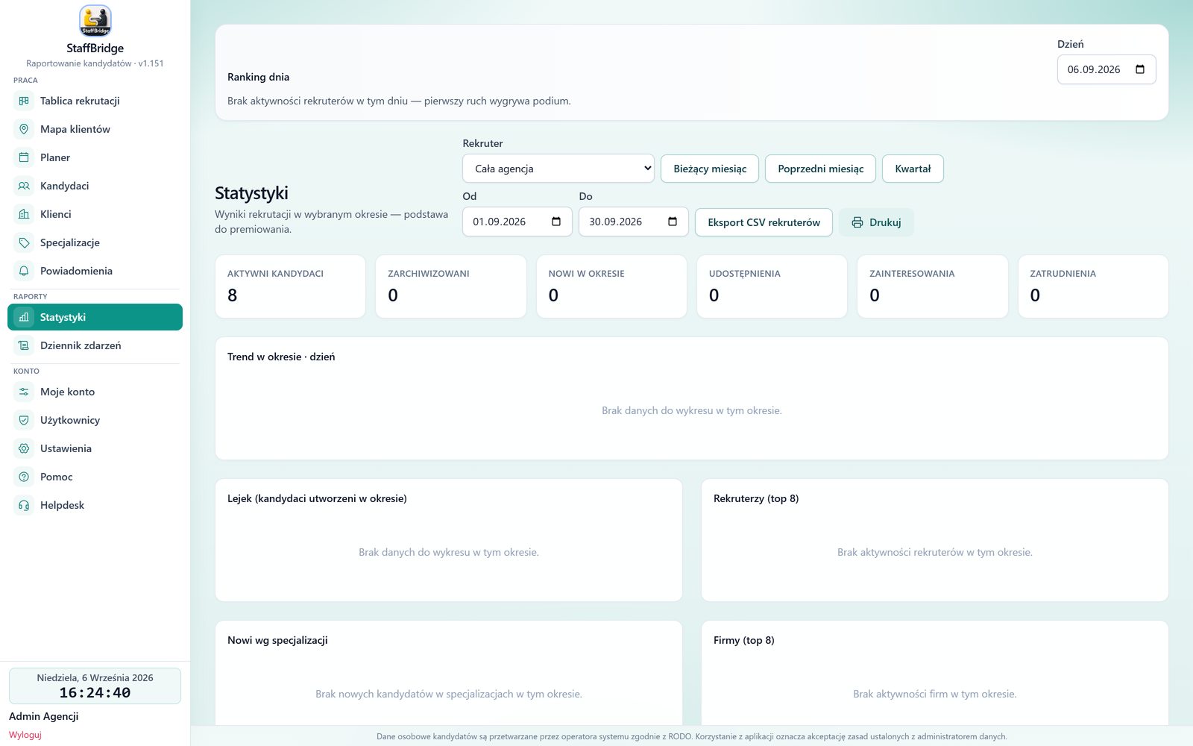Open calendar picker in Od date field
1193x746 pixels.
tap(556, 222)
